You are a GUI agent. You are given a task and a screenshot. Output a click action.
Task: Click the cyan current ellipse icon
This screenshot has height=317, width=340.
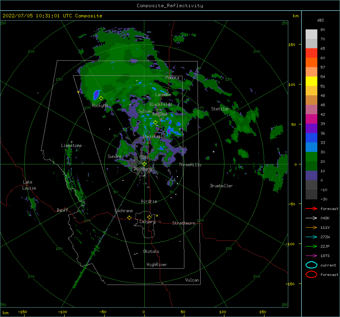coord(311,265)
